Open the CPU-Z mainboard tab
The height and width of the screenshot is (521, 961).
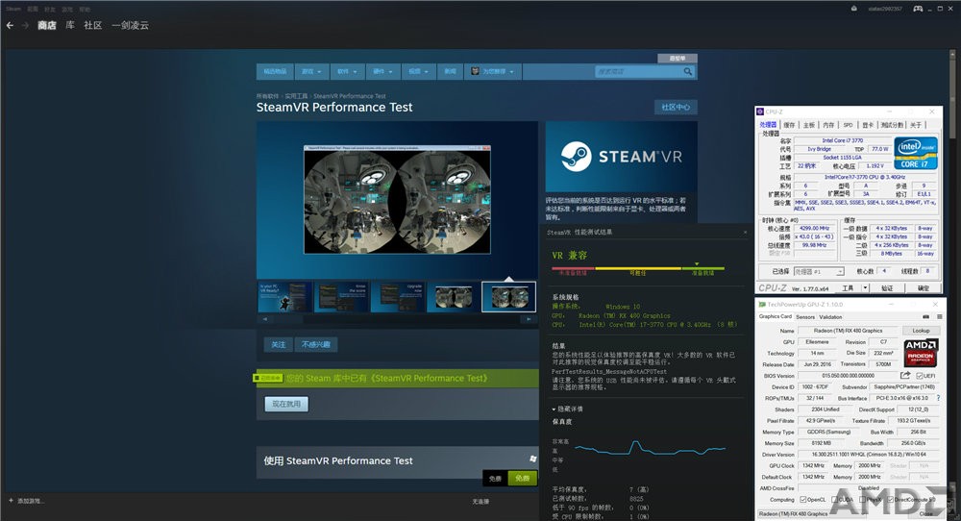point(809,124)
